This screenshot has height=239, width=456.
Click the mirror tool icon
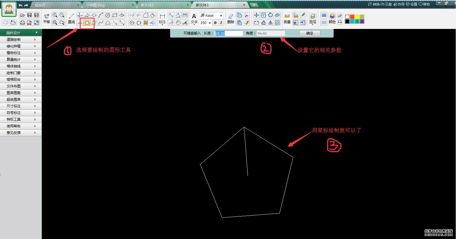[x=270, y=23]
